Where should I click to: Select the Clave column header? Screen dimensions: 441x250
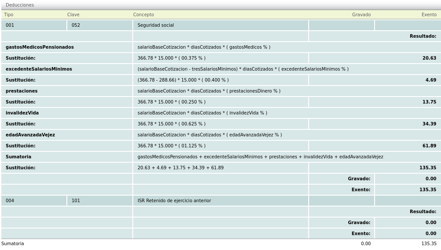click(73, 14)
